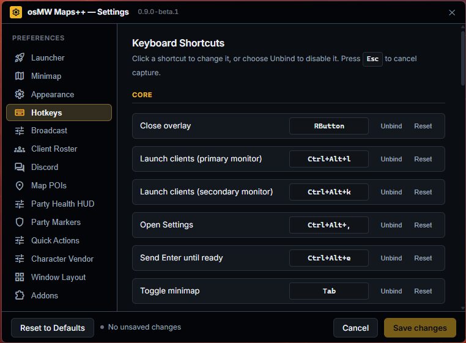This screenshot has width=466, height=343.
Task: Show Discord settings
Action: [59, 168]
